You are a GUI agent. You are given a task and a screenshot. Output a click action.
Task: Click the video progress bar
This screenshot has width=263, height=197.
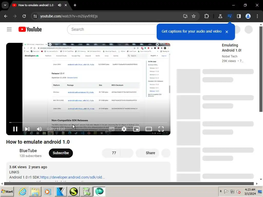(x=88, y=122)
